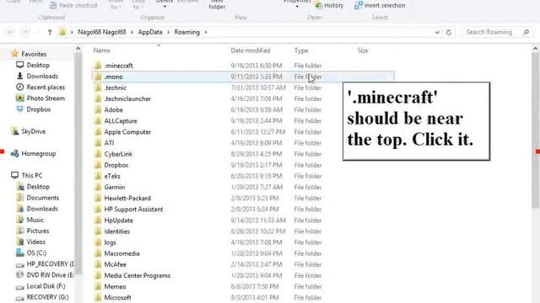The width and height of the screenshot is (540, 303).
Task: Open Homegroup in navigation pane
Action: point(39,153)
